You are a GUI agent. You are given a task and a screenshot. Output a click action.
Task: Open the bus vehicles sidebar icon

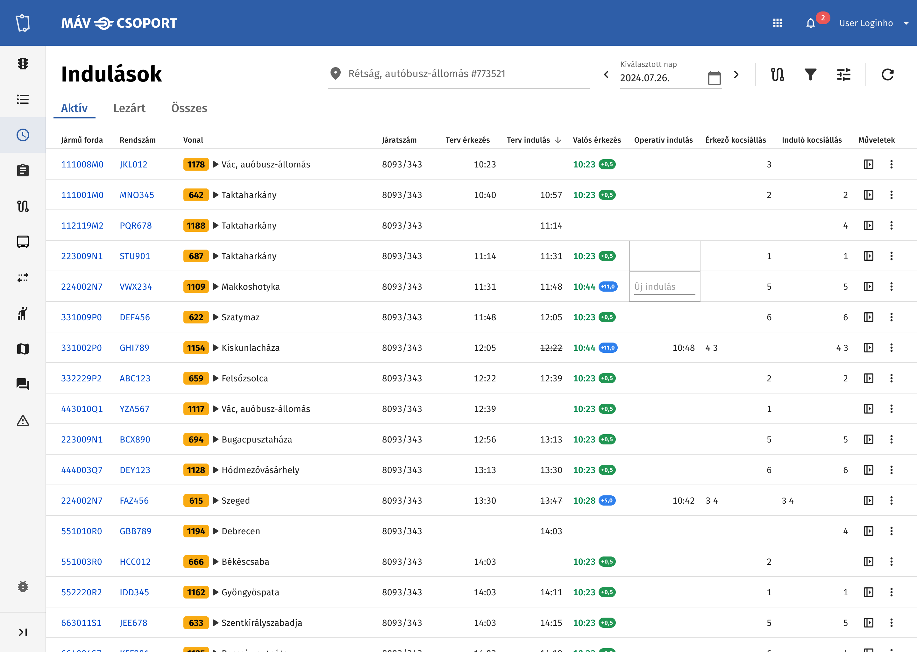point(23,242)
